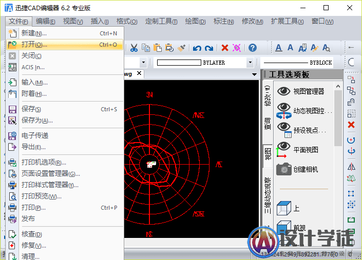Open the View menu
Viewport: 362px width, 260px height.
(73, 22)
